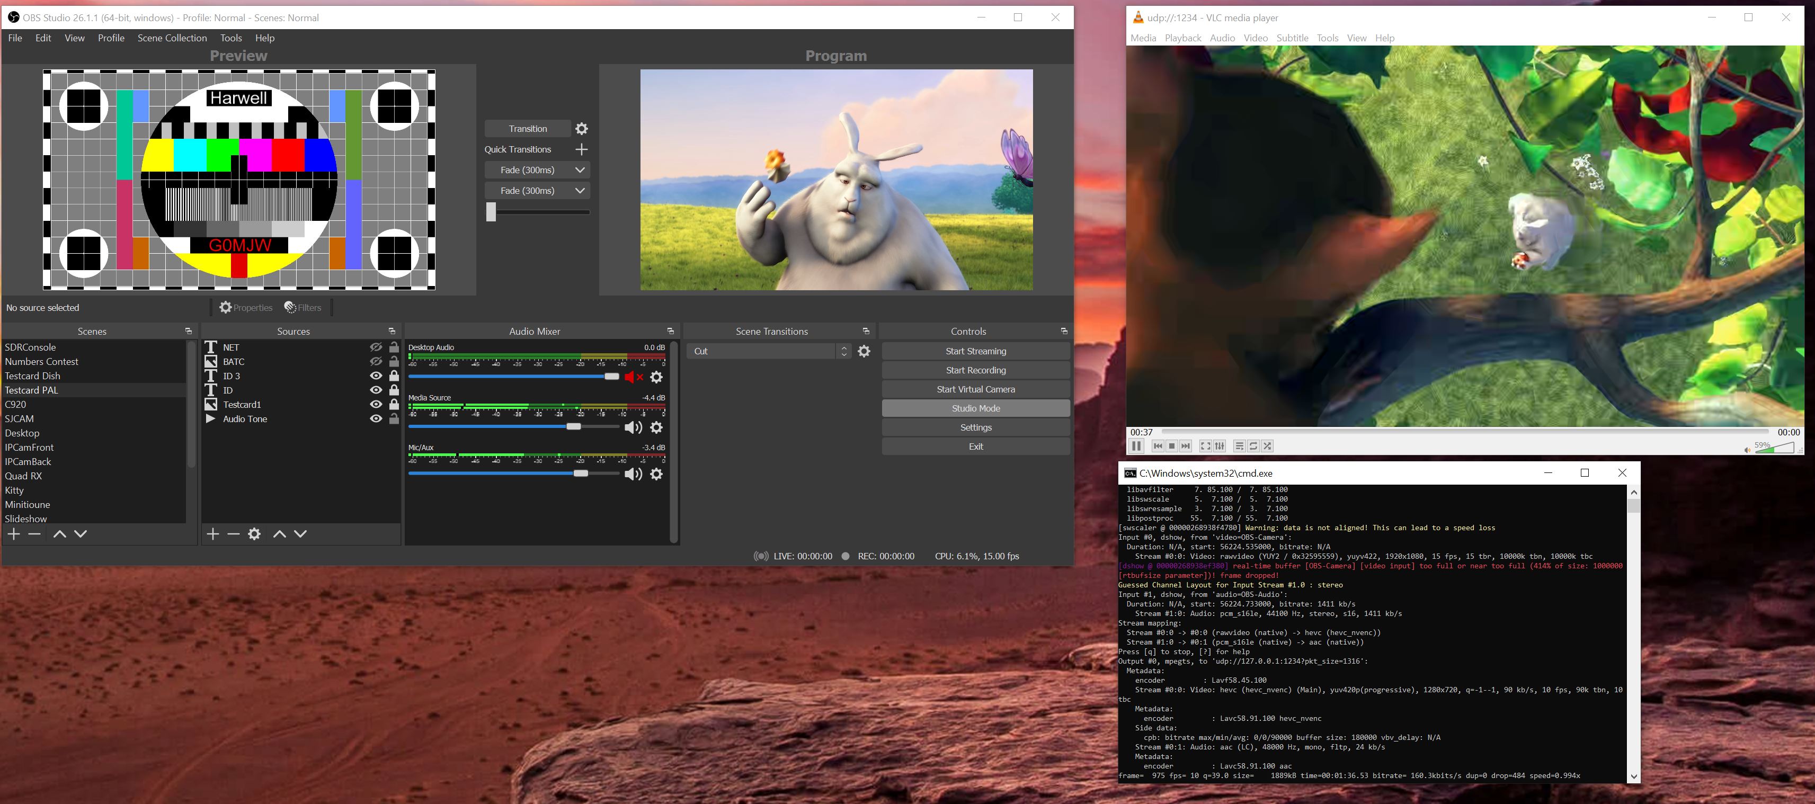Show the NET source visibility
Viewport: 1815px width, 804px height.
click(376, 347)
